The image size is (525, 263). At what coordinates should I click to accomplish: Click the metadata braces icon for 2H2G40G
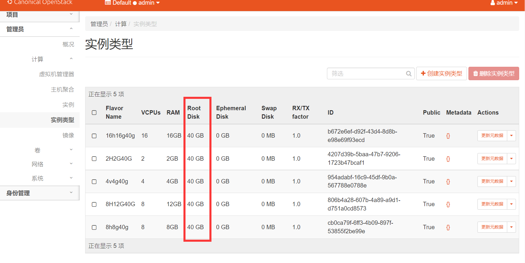point(448,159)
